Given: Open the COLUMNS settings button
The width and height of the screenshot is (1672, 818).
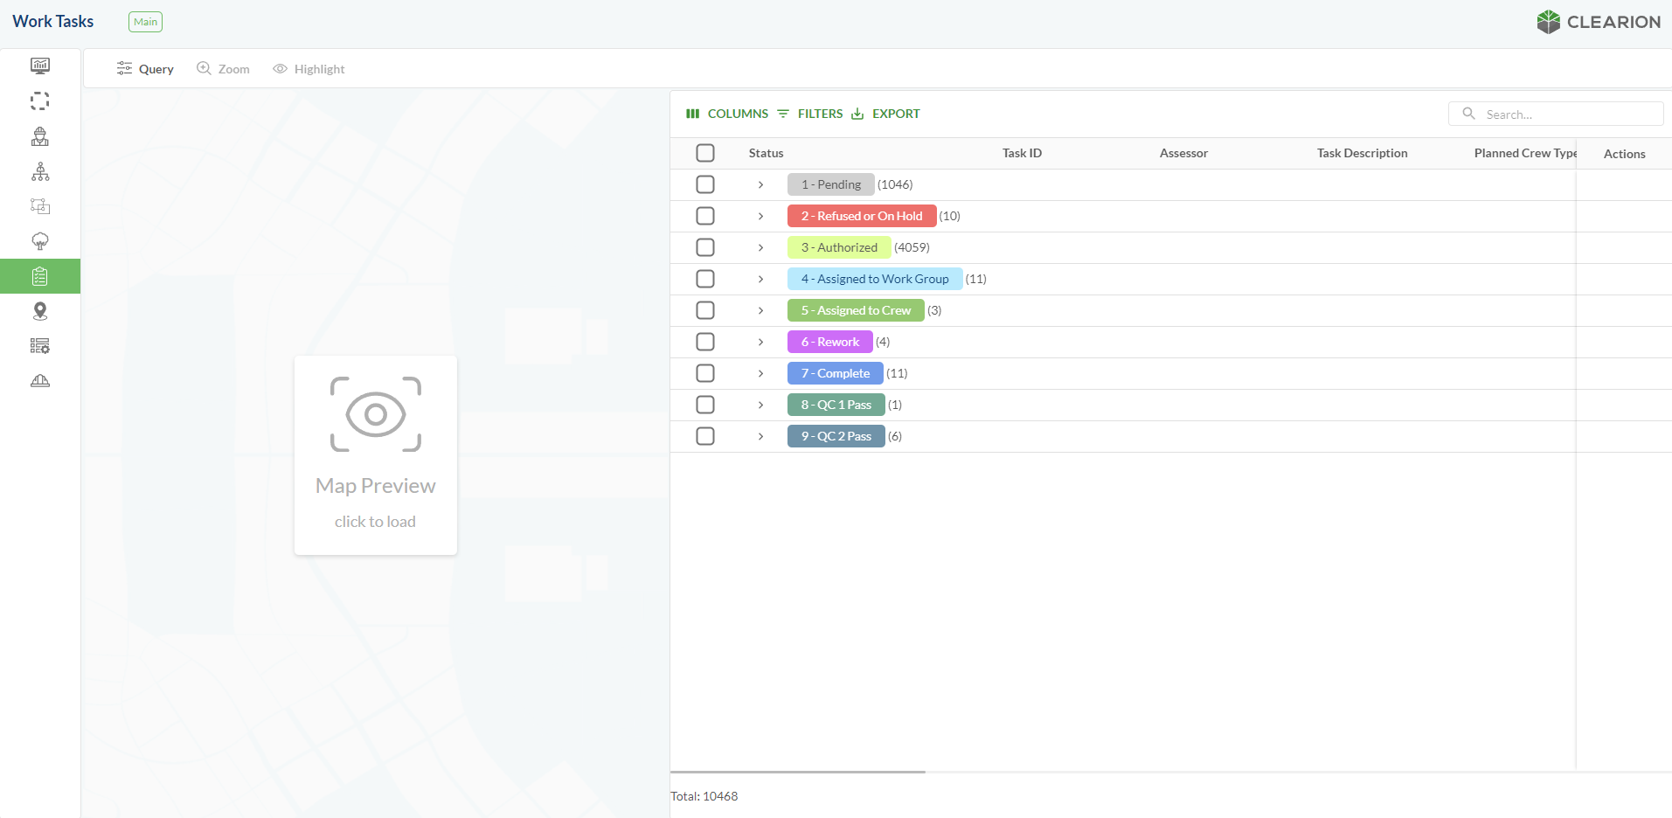Looking at the screenshot, I should tap(727, 114).
